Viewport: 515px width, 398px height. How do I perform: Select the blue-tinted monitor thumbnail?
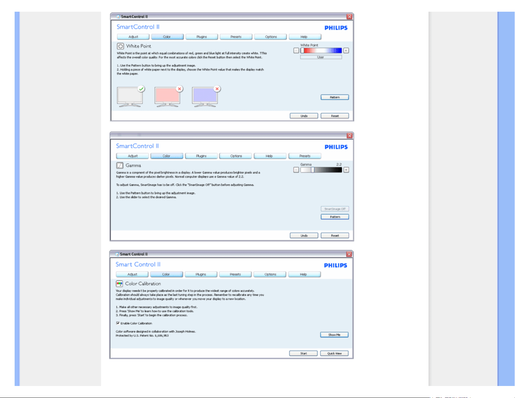(206, 96)
